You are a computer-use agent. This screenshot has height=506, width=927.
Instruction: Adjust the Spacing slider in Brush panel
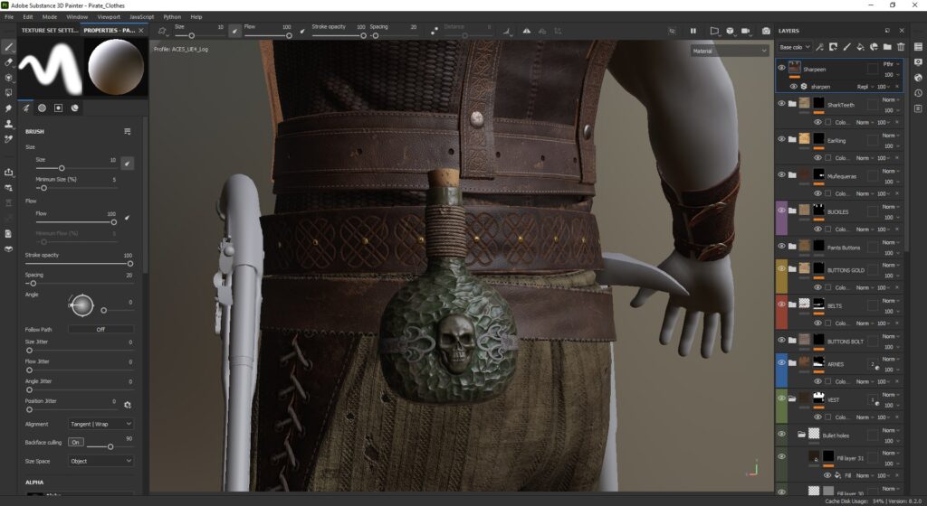pos(79,283)
